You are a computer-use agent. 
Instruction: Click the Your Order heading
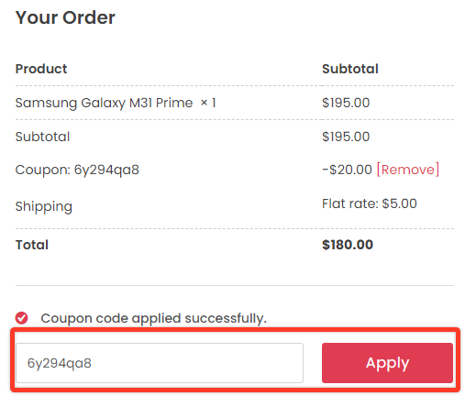coord(65,17)
